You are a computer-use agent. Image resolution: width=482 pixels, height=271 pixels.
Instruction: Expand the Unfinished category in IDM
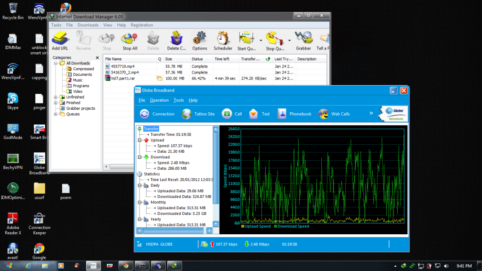pos(56,97)
